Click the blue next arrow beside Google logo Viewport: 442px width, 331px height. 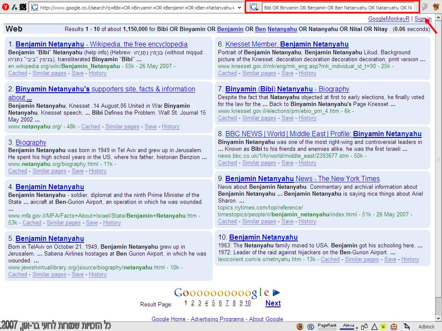(x=276, y=293)
